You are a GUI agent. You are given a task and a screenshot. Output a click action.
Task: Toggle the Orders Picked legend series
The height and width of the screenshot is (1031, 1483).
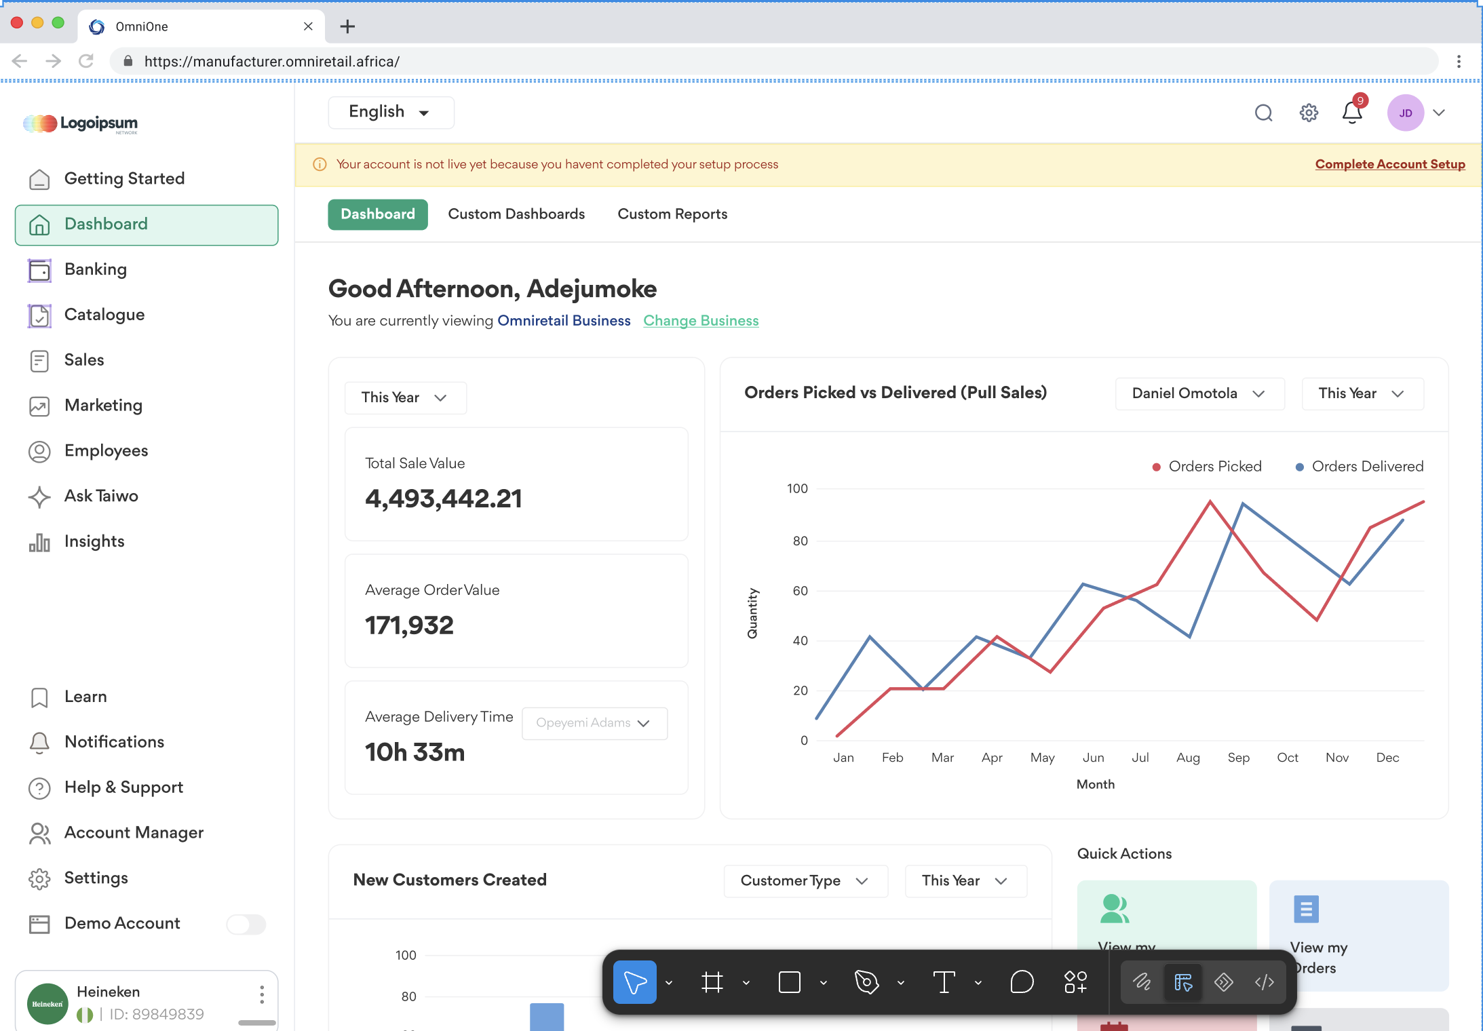click(1207, 467)
